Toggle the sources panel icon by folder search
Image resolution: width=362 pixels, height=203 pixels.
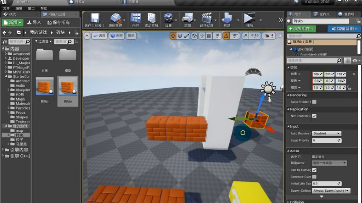click(5, 42)
